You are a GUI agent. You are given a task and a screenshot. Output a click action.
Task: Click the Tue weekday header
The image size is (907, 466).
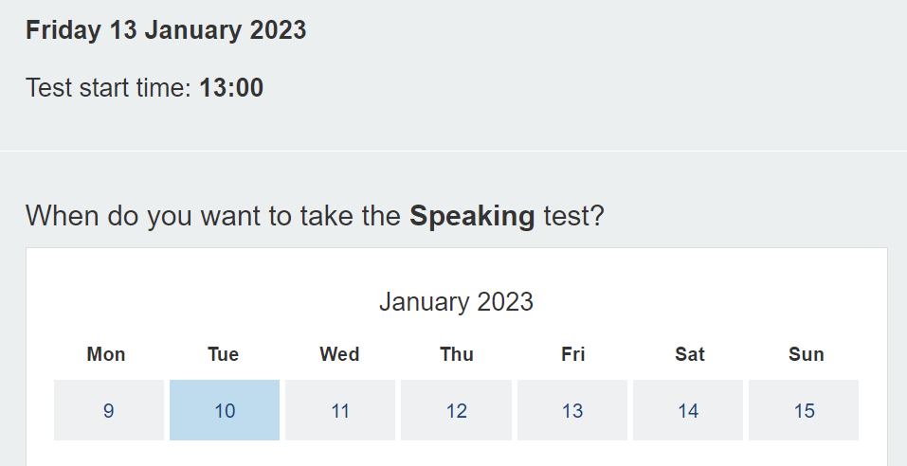coord(224,354)
